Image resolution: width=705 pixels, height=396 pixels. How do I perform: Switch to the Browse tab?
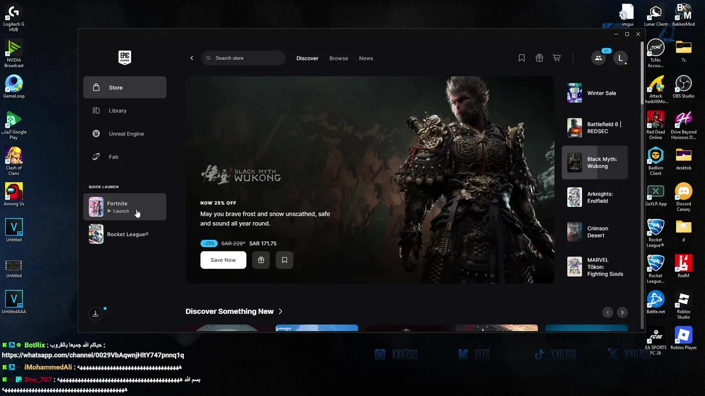tap(339, 58)
